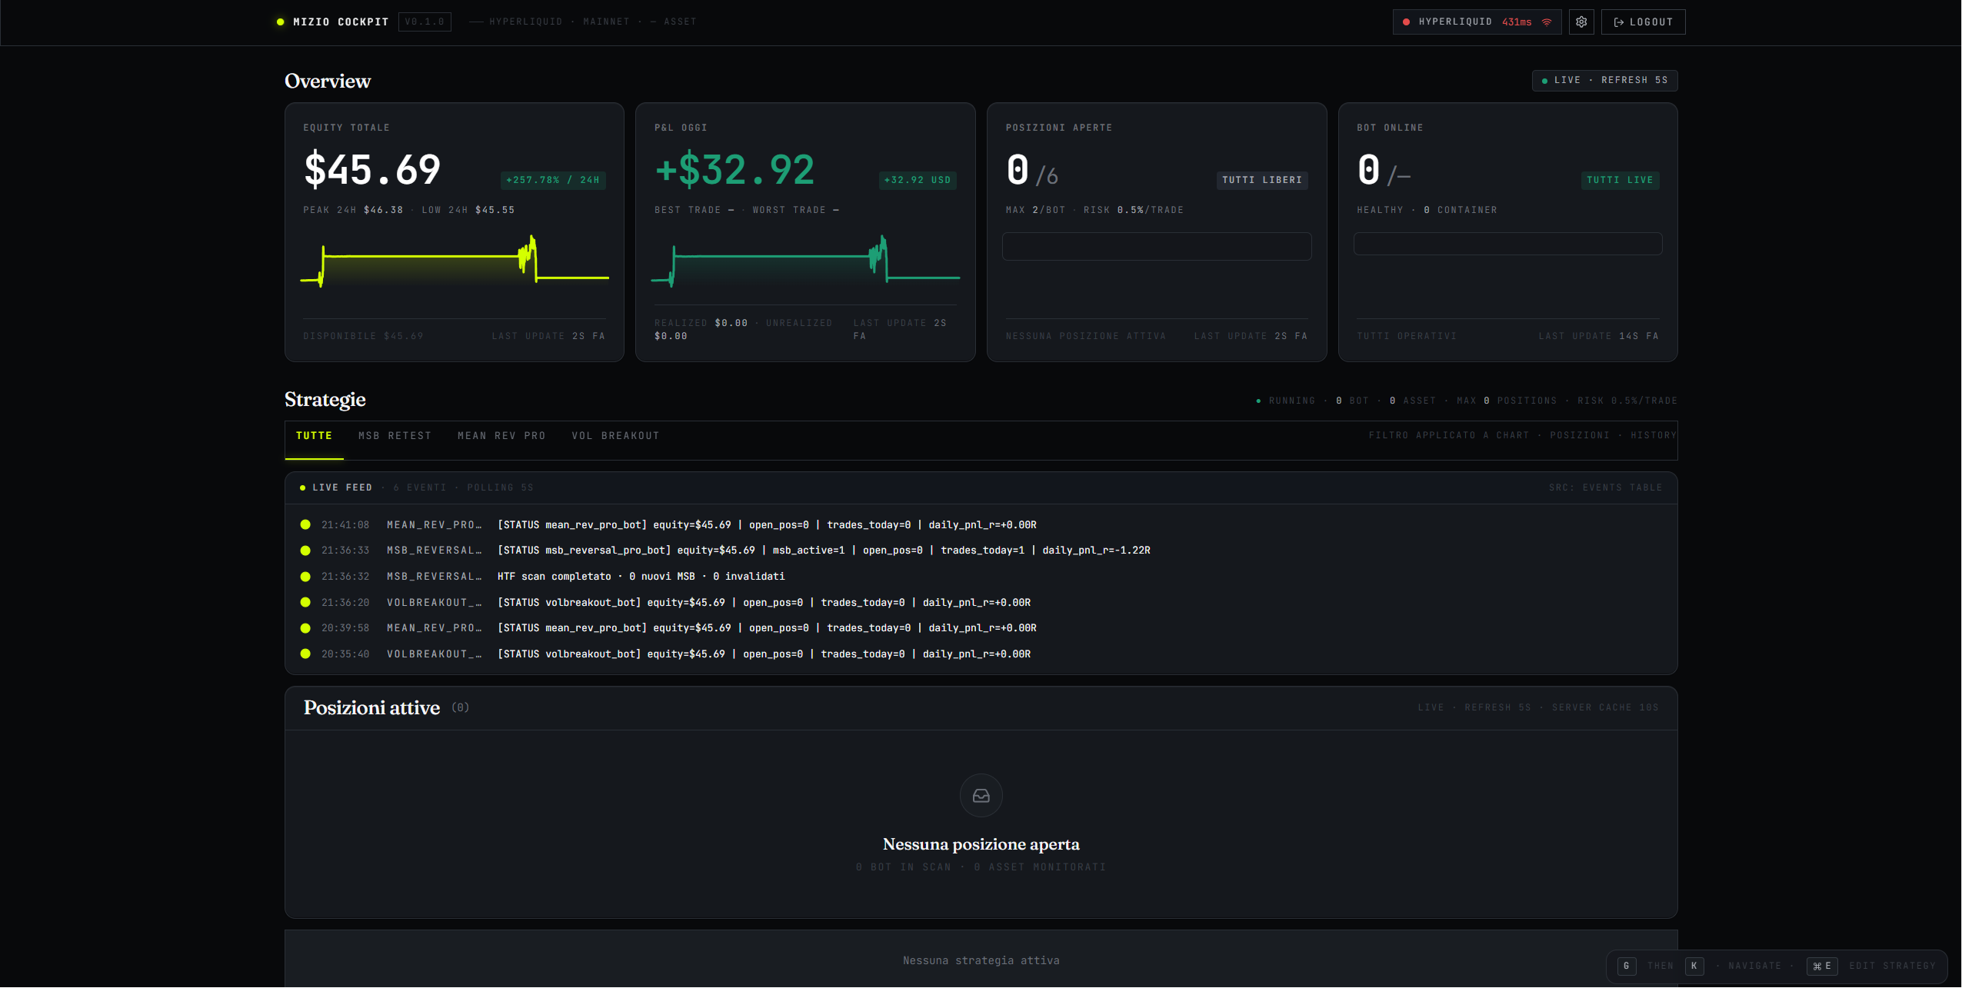
Task: Switch to the MSB RETEST tab
Action: click(395, 436)
